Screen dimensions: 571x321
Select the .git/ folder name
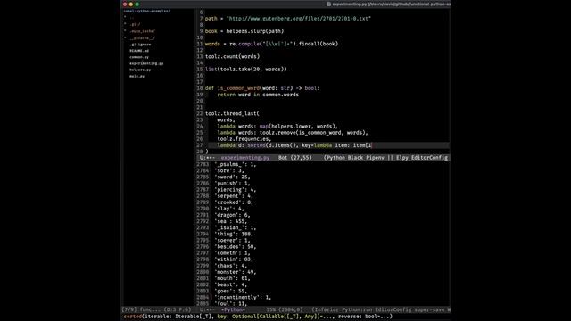click(x=135, y=24)
